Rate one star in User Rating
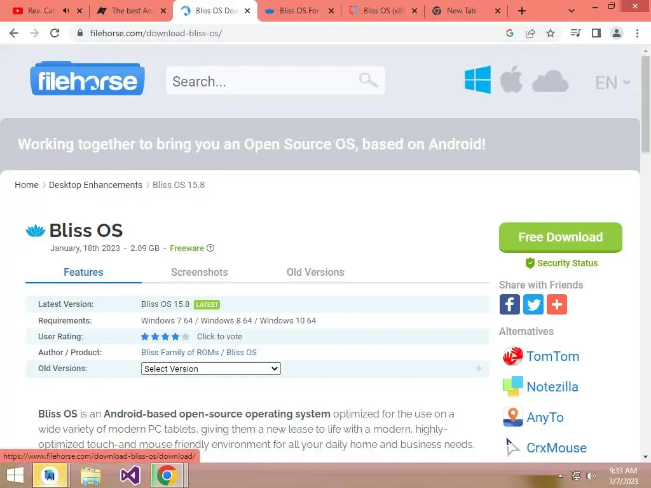651x488 pixels. 145,337
